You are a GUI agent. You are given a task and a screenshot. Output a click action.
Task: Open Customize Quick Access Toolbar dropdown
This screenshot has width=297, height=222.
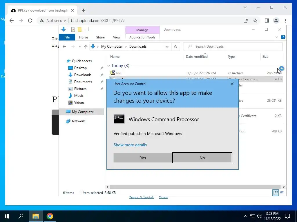[x=85, y=30]
